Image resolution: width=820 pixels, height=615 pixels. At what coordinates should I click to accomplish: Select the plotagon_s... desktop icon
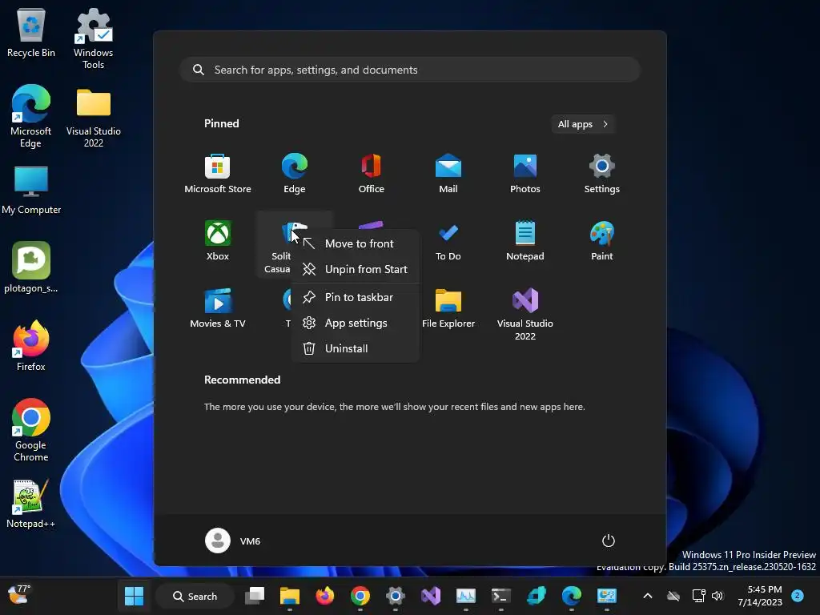(31, 267)
